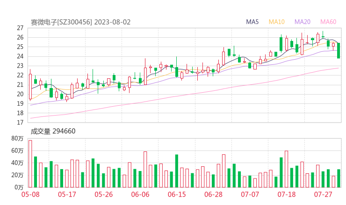Click the 22 price axis label
The width and height of the screenshot is (346, 205).
pos(20,75)
